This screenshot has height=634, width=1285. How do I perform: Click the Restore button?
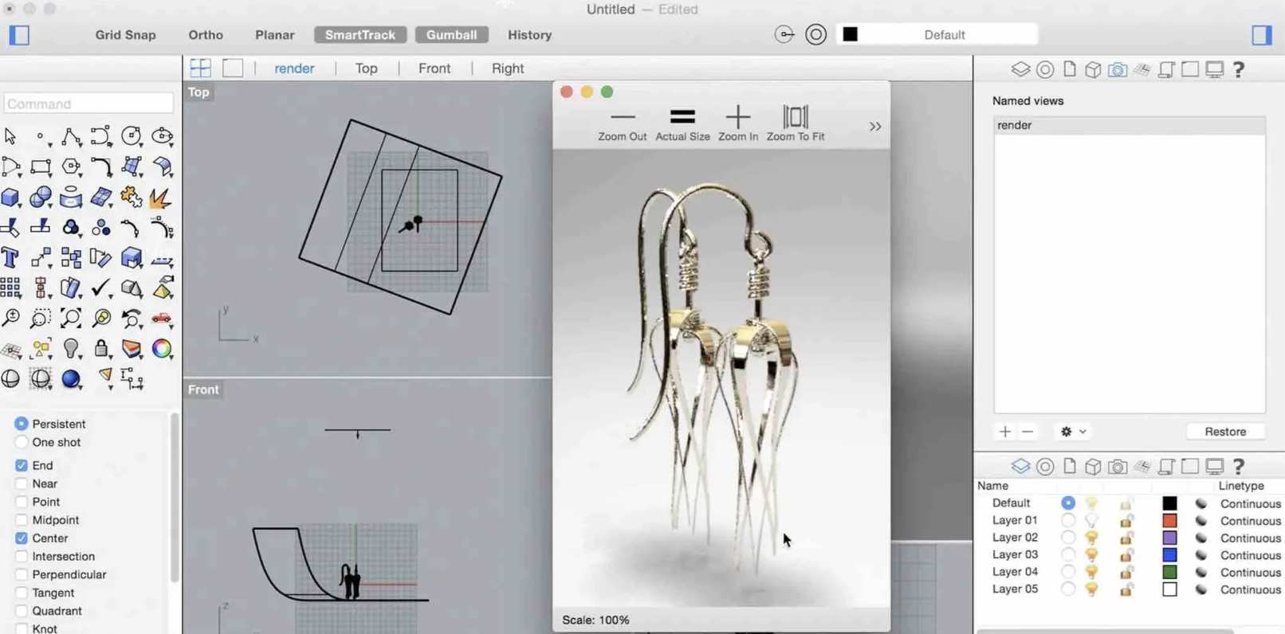(1224, 432)
